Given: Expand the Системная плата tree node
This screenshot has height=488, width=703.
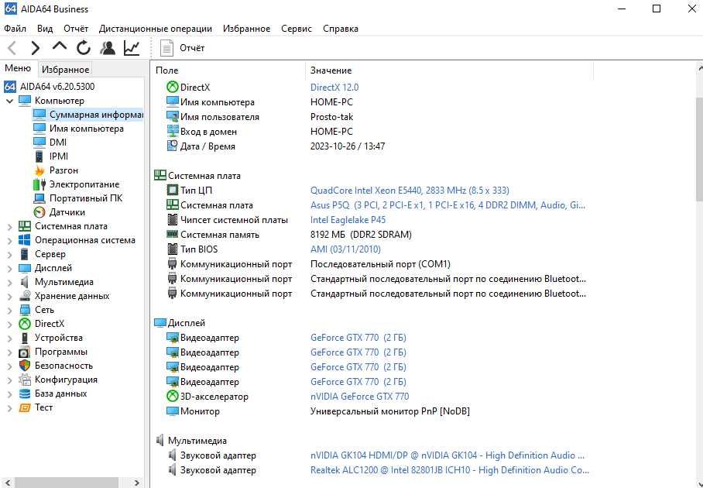Looking at the screenshot, I should [x=9, y=226].
